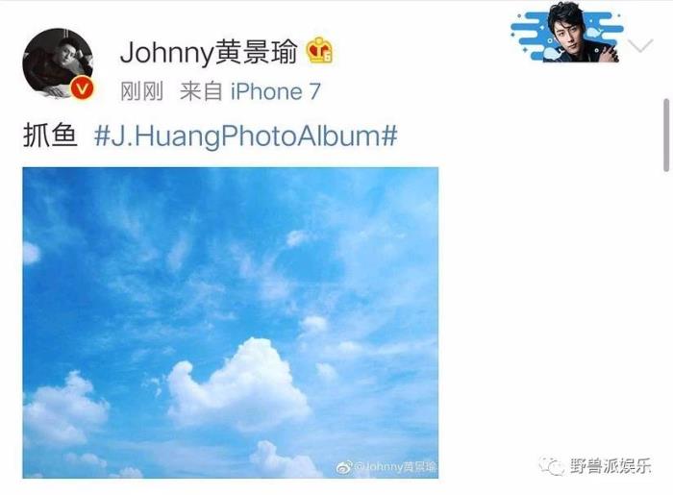
Task: Open the blue sky cloud photo
Action: click(x=231, y=323)
